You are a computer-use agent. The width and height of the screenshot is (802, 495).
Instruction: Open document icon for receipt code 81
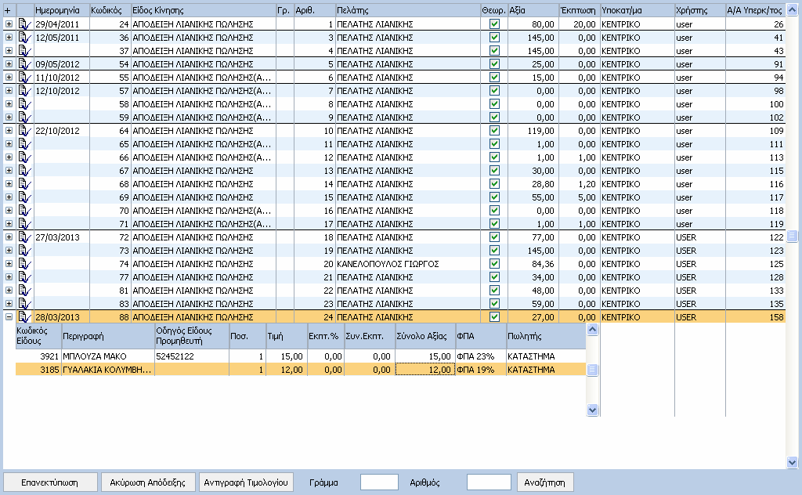[24, 290]
